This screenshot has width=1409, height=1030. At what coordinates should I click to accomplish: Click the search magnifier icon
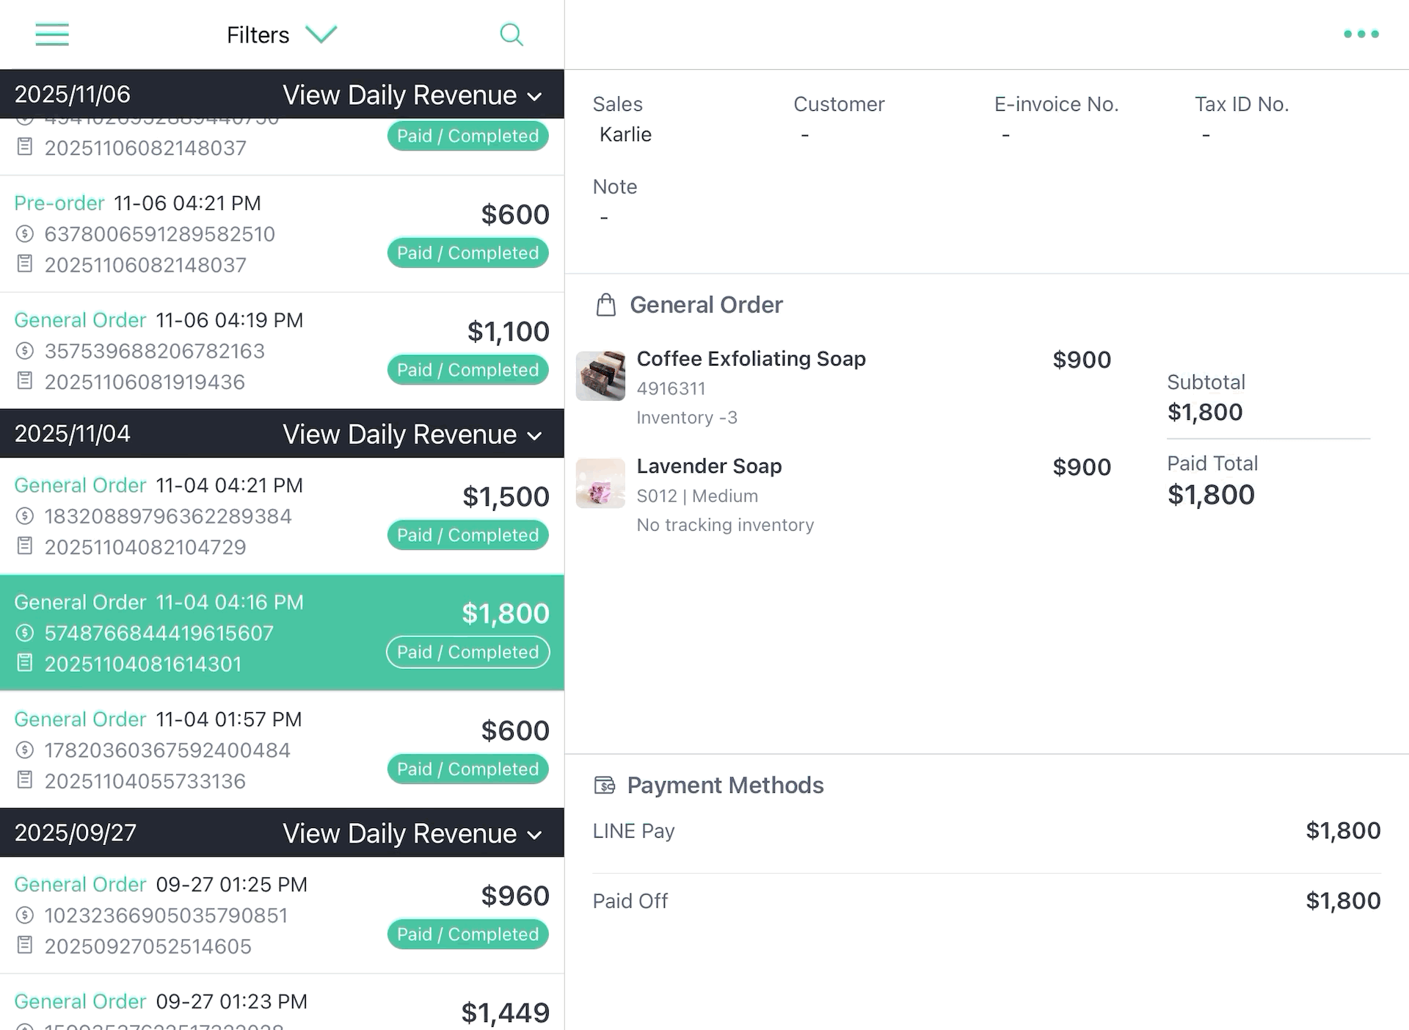(x=511, y=35)
